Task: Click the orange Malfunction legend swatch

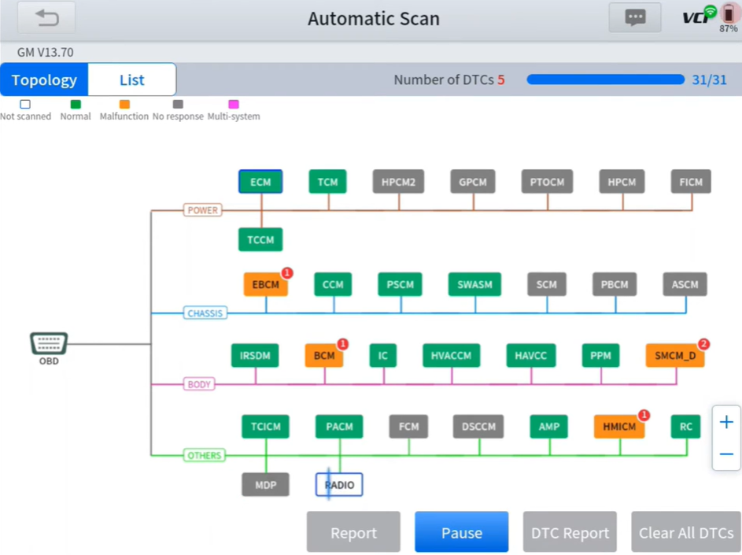Action: coord(124,104)
